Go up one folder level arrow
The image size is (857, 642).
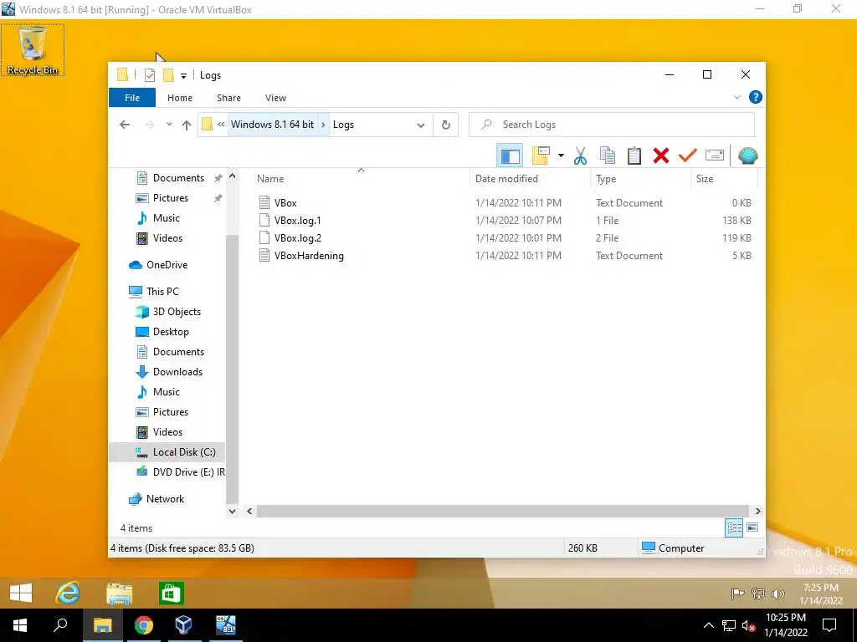(x=187, y=125)
